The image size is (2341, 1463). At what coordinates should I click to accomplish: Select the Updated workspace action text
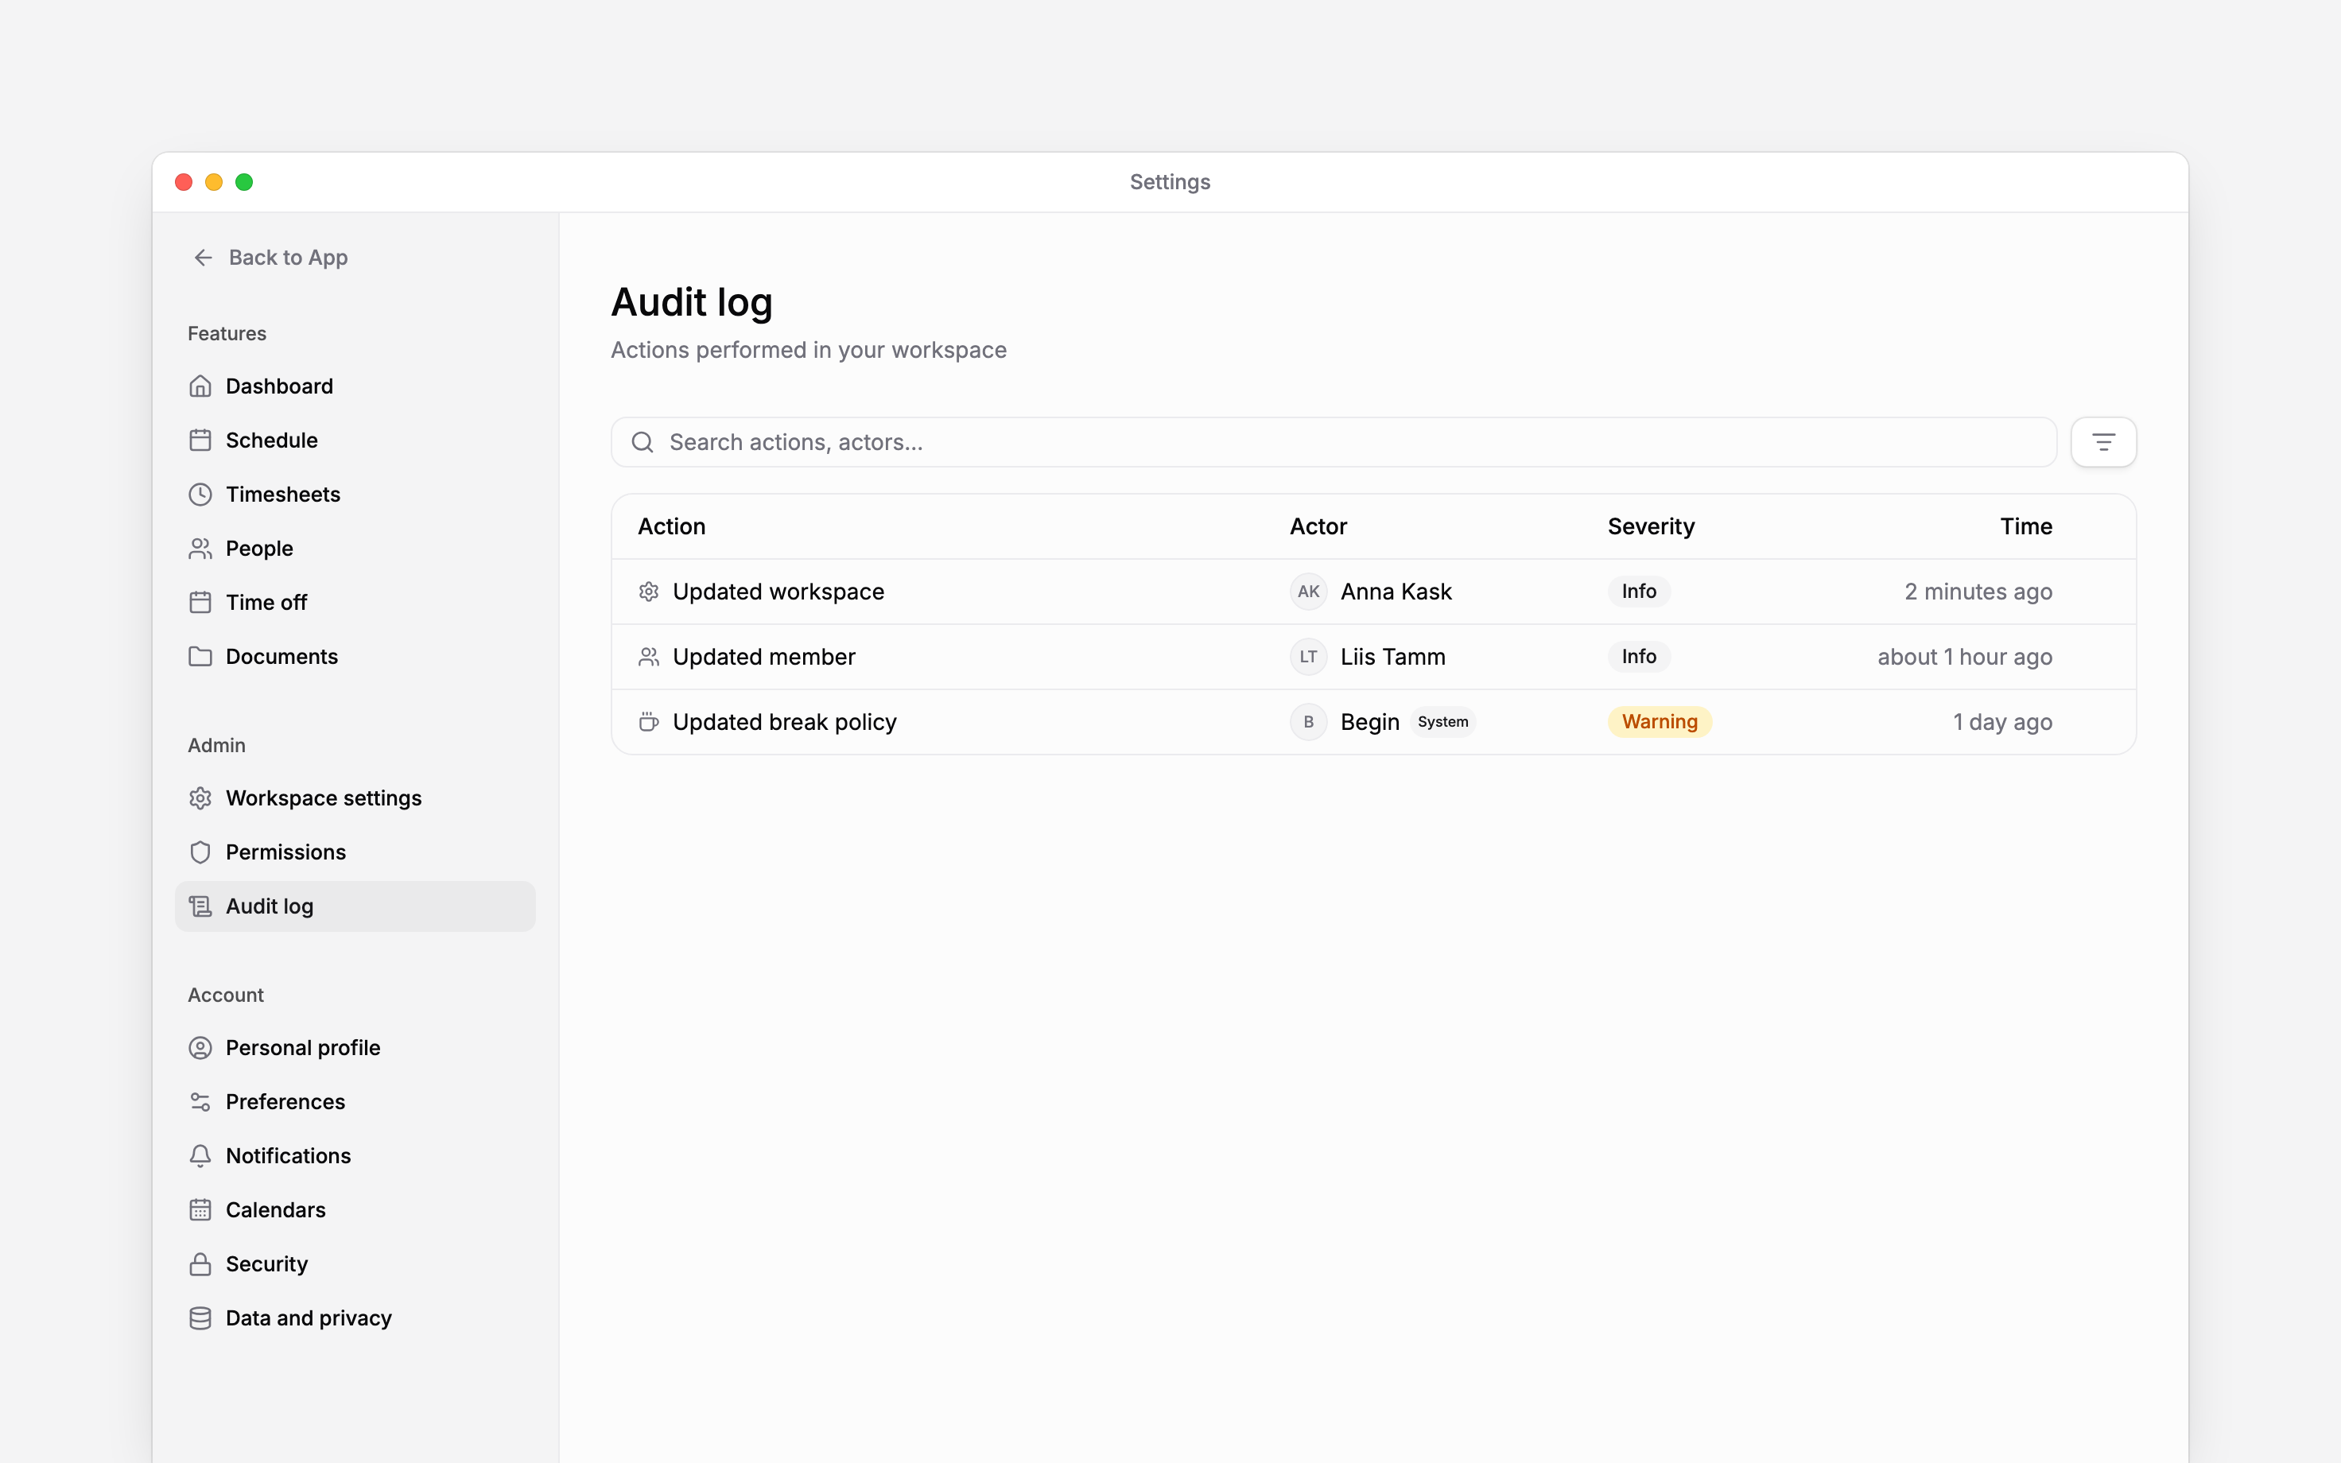tap(778, 592)
